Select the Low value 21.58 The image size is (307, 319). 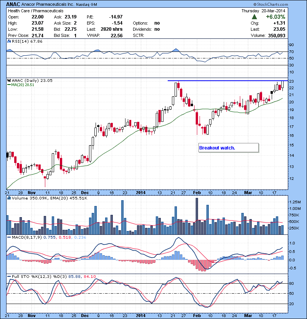38,29
